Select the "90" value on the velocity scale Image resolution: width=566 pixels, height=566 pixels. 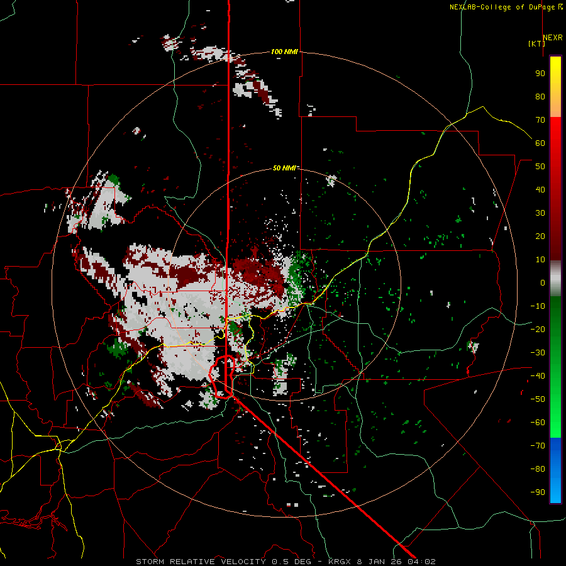click(540, 74)
